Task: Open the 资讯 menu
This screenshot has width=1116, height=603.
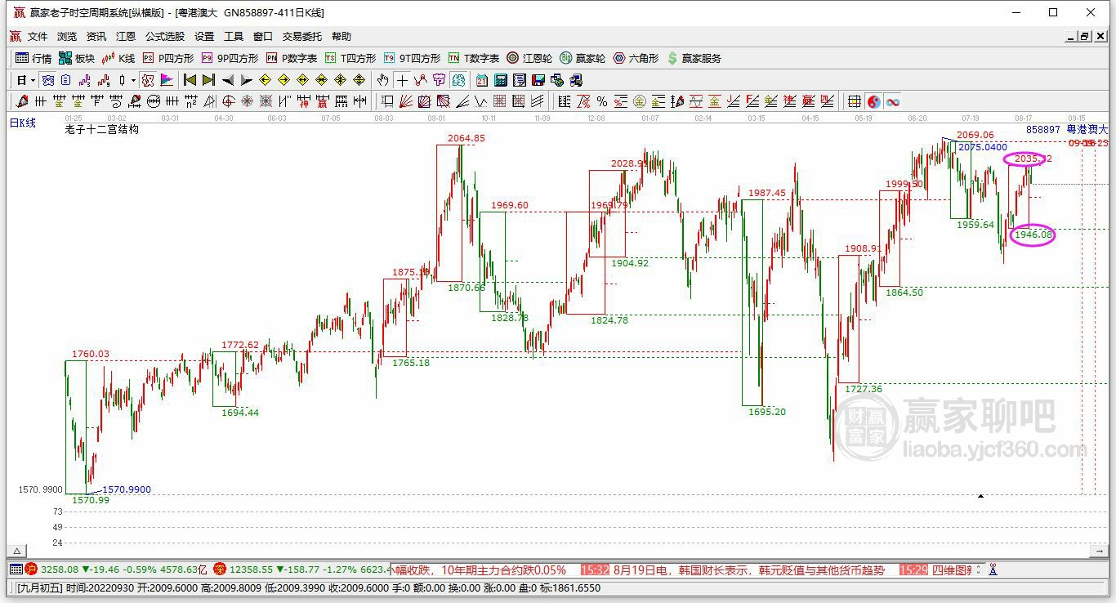Action: pyautogui.click(x=96, y=36)
